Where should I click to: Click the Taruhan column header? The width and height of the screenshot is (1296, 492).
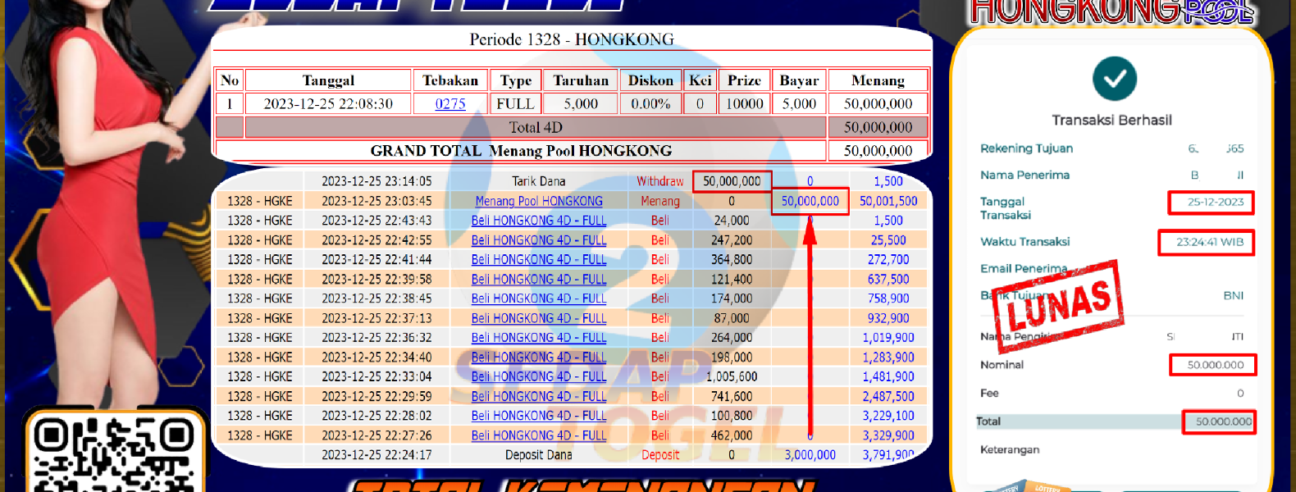pos(581,80)
